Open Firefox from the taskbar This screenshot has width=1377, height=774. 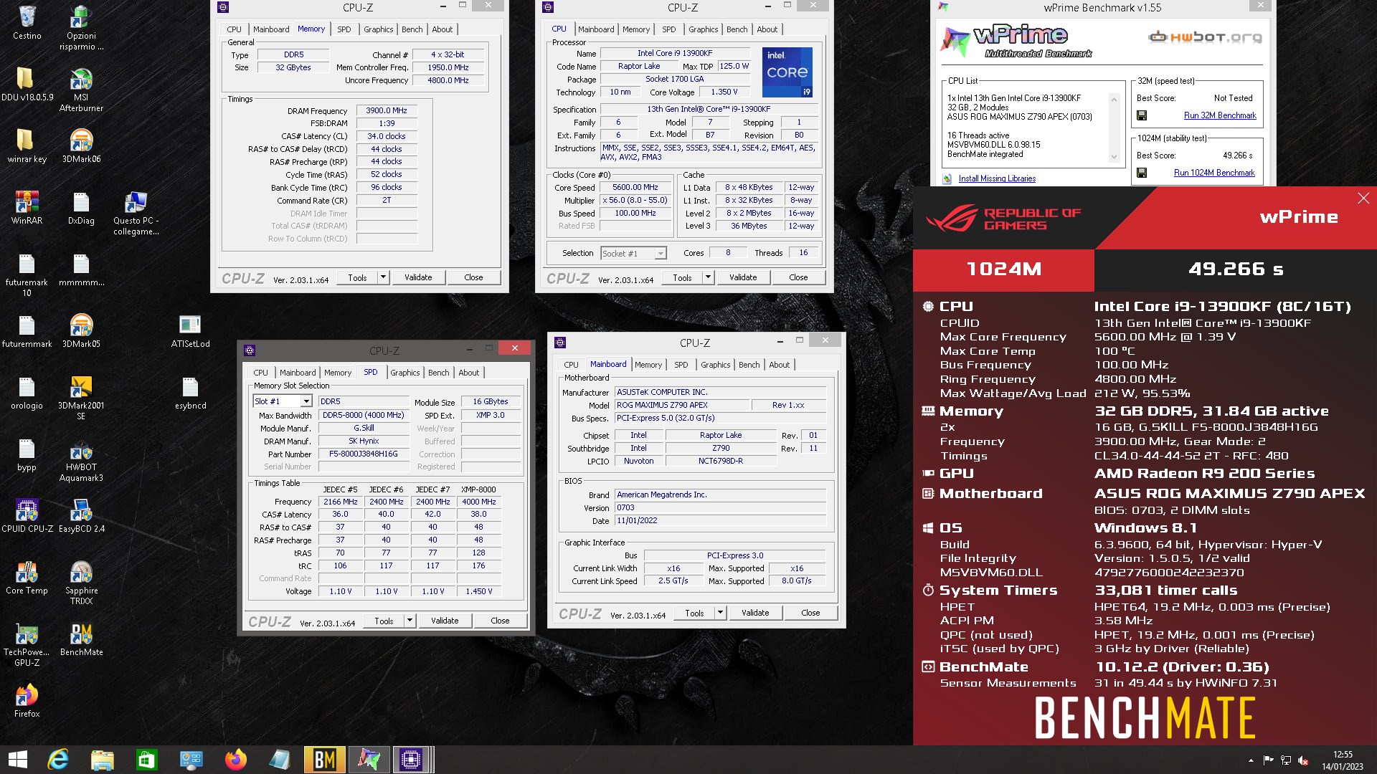235,760
